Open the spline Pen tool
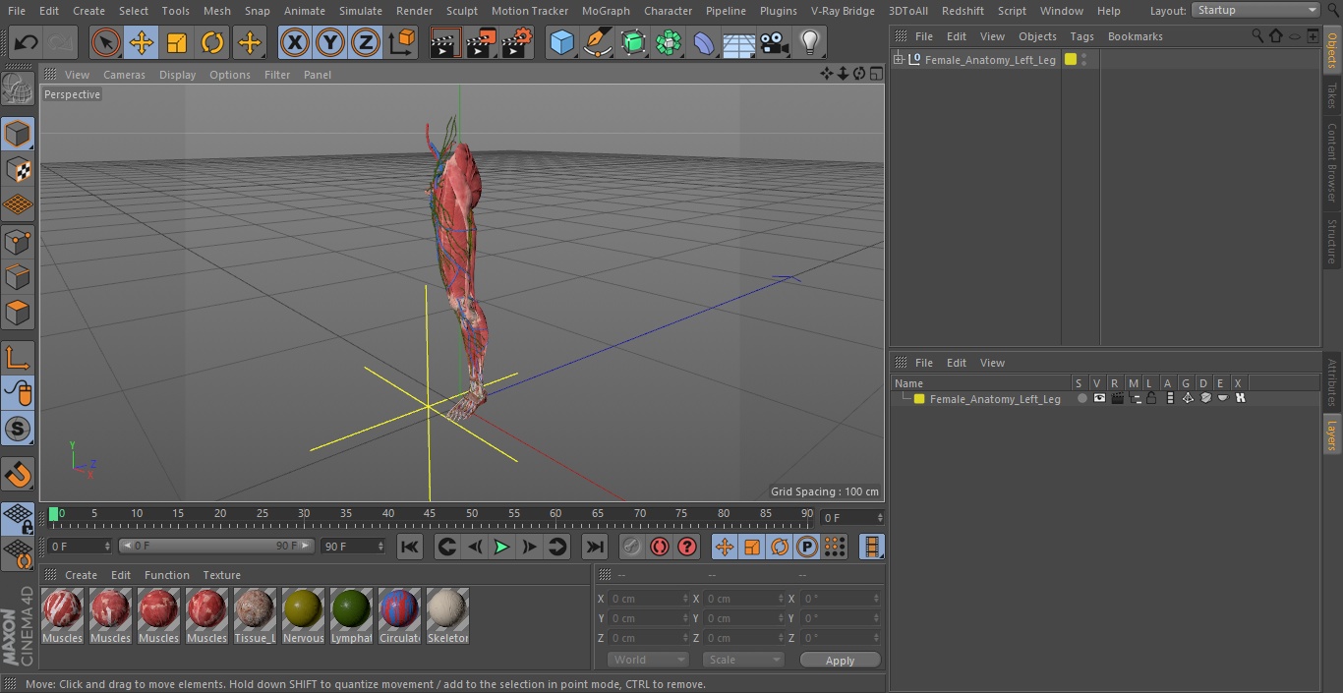 pos(597,42)
